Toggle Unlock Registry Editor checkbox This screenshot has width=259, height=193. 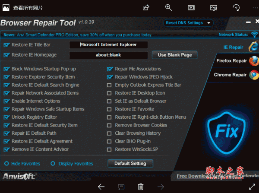6,117
